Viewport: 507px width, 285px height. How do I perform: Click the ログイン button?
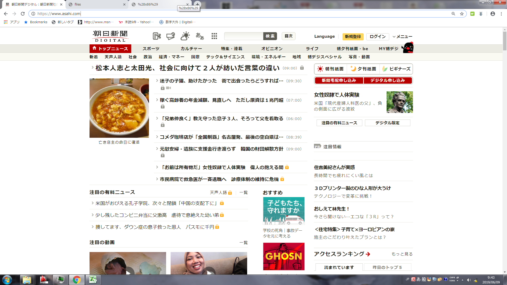point(378,37)
